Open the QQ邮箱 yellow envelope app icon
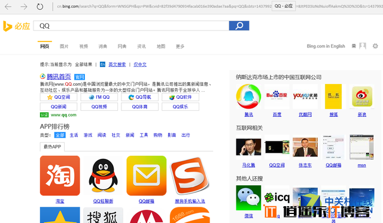 [x=146, y=176]
